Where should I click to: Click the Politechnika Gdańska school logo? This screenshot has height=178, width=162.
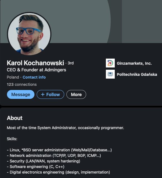click(110, 74)
